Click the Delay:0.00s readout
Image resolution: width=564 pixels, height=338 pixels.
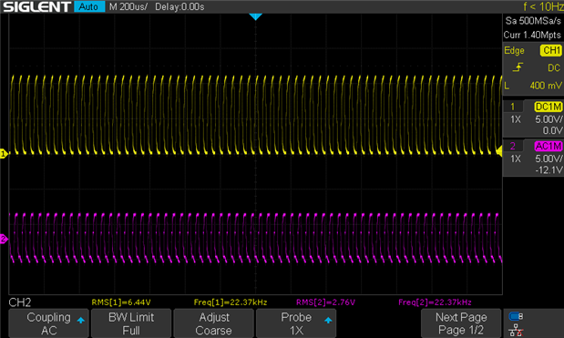tap(179, 6)
